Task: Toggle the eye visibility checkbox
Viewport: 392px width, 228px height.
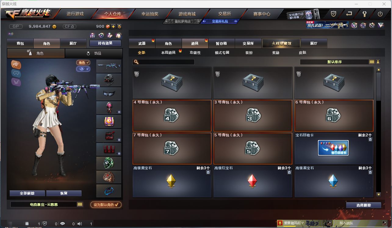Action: 83,69
